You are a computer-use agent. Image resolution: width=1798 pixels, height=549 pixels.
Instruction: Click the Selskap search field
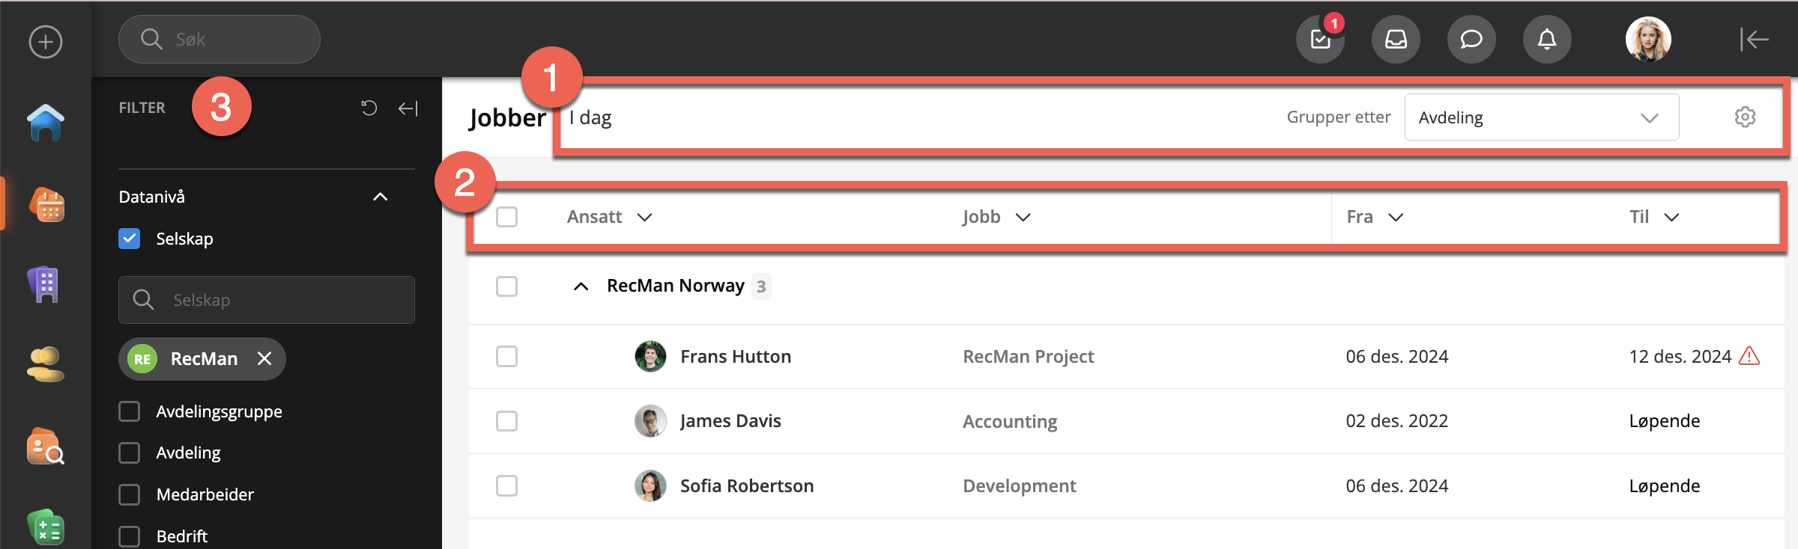267,300
